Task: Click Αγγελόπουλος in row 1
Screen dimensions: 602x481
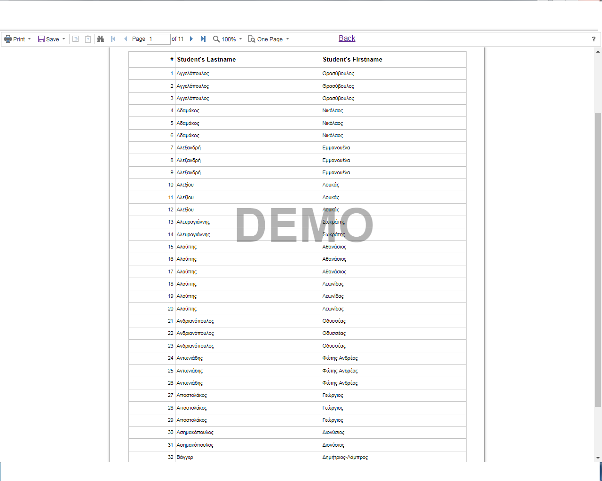Action: (193, 74)
